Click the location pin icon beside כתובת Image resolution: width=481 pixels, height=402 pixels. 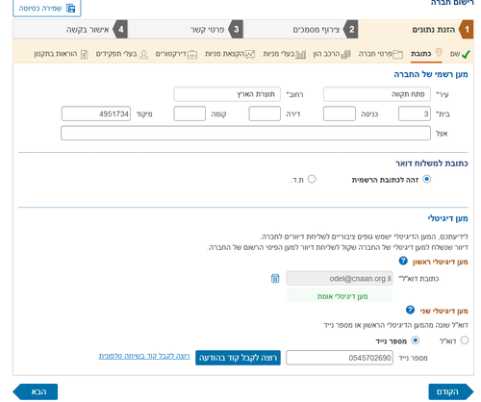(x=439, y=52)
